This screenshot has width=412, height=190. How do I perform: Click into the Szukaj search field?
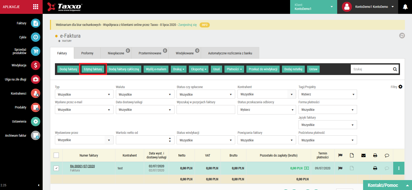[x=371, y=69]
